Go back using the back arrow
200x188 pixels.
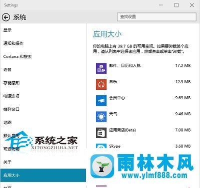click(6, 17)
